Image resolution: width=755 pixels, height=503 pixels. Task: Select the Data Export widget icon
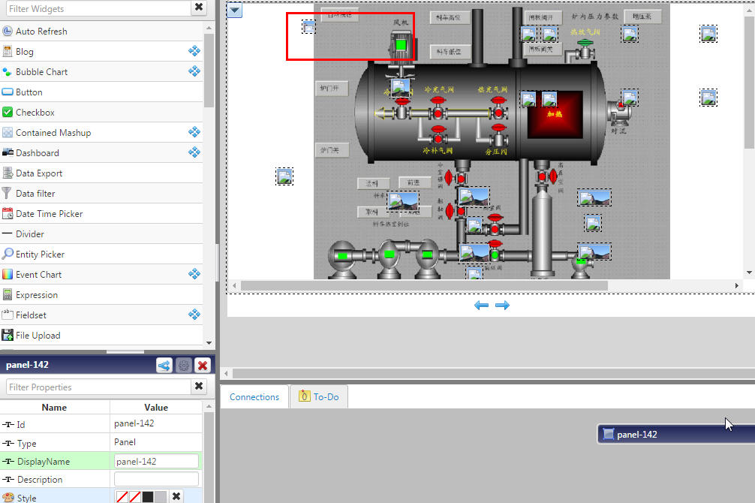8,173
